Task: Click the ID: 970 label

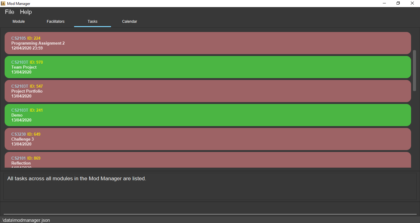Action: click(x=36, y=62)
